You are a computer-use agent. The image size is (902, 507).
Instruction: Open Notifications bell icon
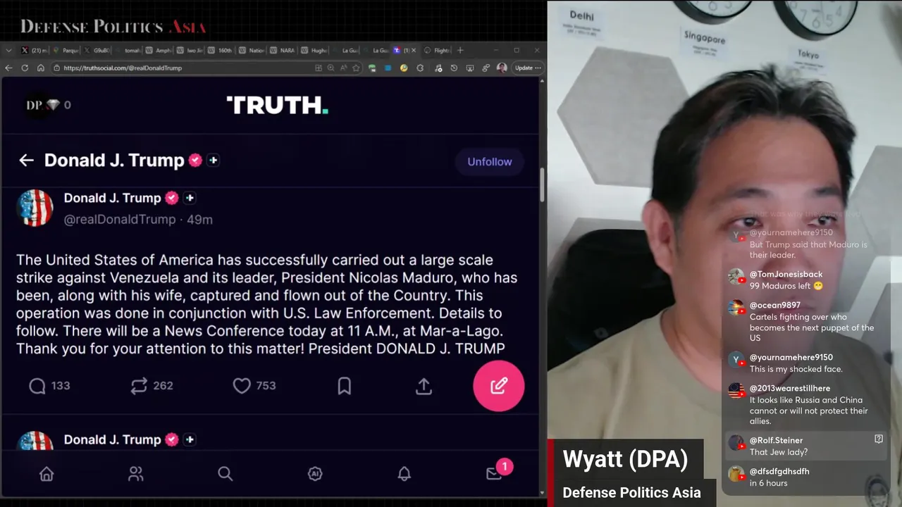404,474
